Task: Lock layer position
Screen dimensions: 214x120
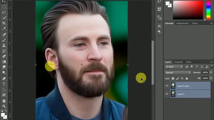Action: pyautogui.click(x=182, y=78)
